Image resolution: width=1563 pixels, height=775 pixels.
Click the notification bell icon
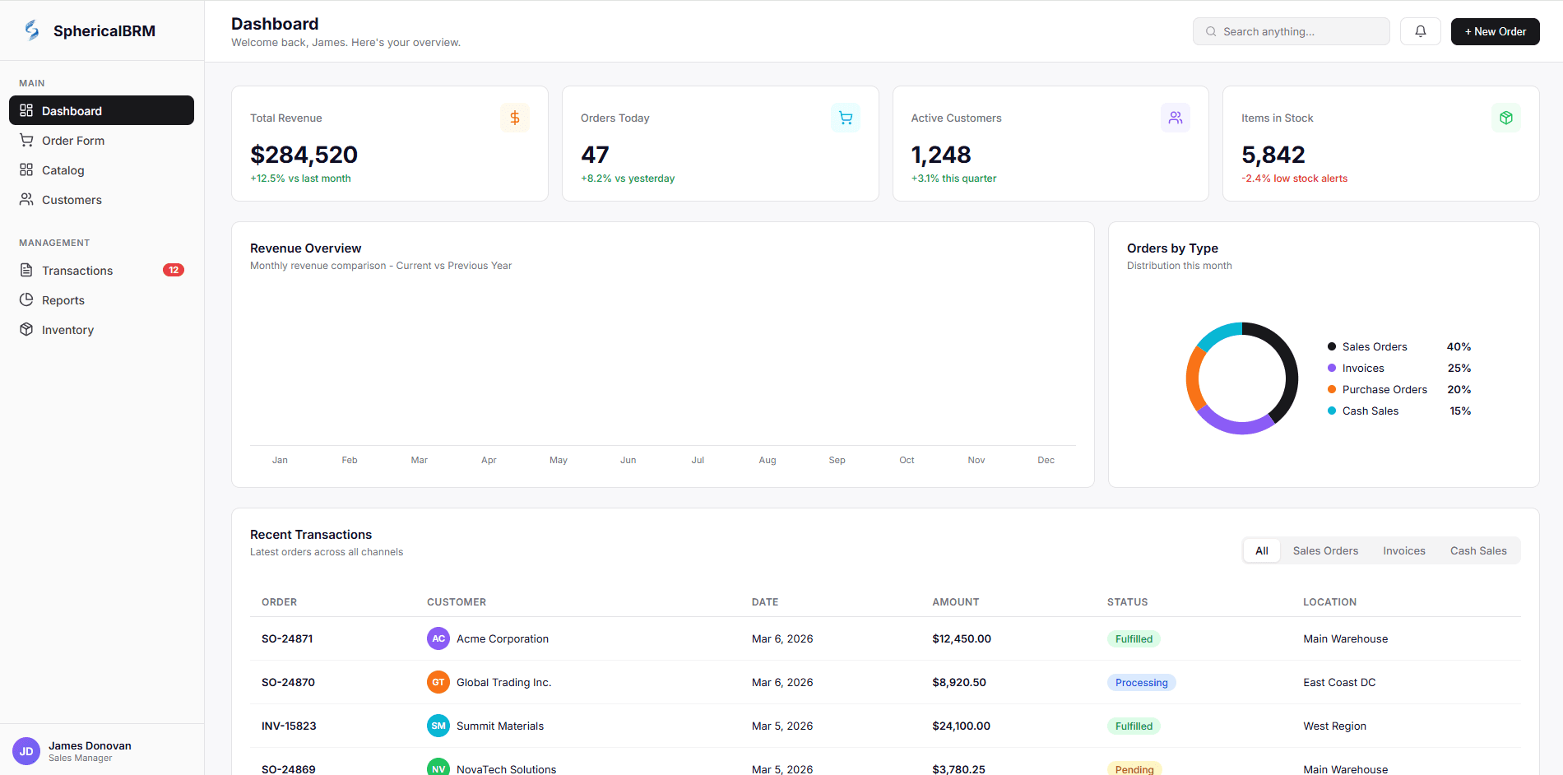(1420, 30)
